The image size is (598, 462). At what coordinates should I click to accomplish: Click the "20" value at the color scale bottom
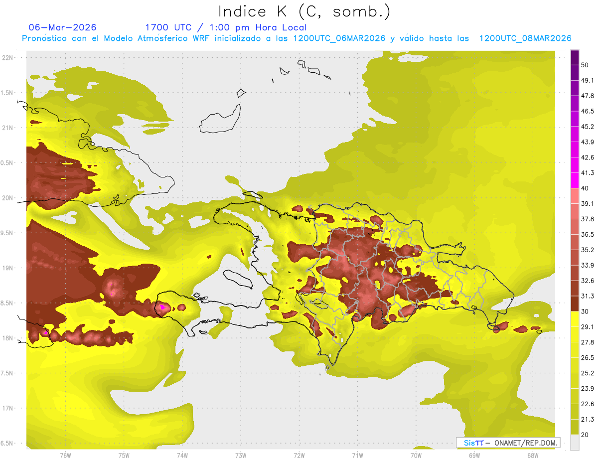(x=585, y=435)
